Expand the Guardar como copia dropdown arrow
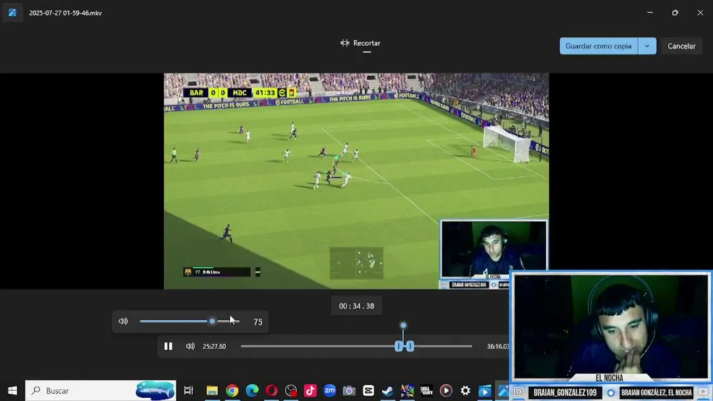This screenshot has width=713, height=401. click(x=647, y=46)
